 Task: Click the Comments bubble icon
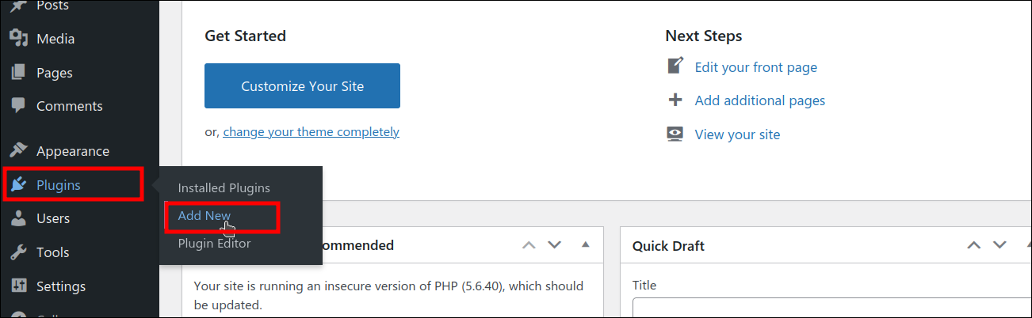(19, 105)
